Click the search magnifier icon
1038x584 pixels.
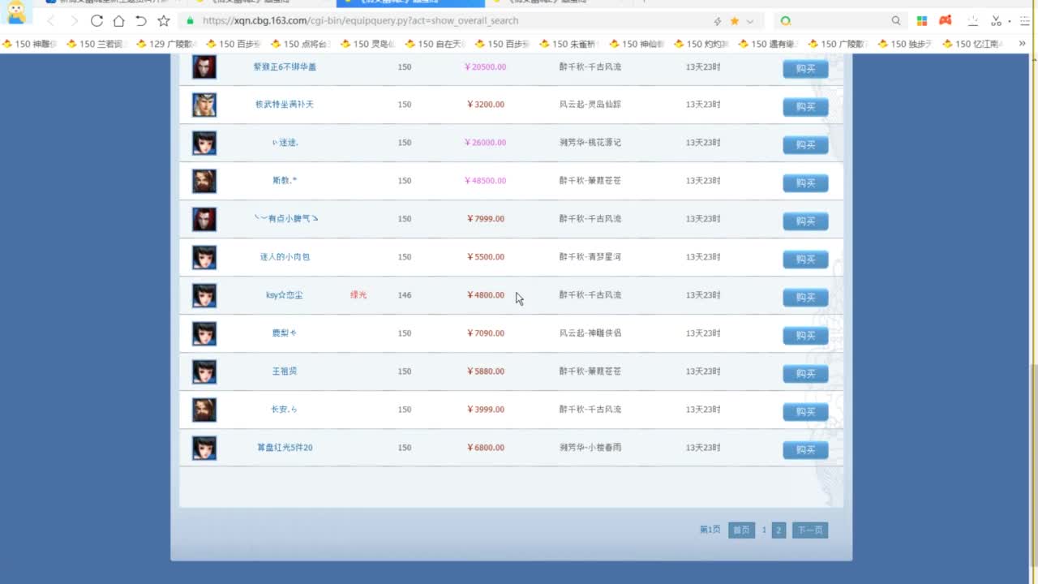tap(896, 21)
